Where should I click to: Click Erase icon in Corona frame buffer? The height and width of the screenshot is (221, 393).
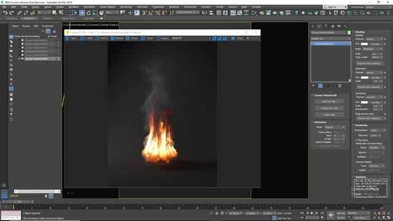[x=128, y=38]
